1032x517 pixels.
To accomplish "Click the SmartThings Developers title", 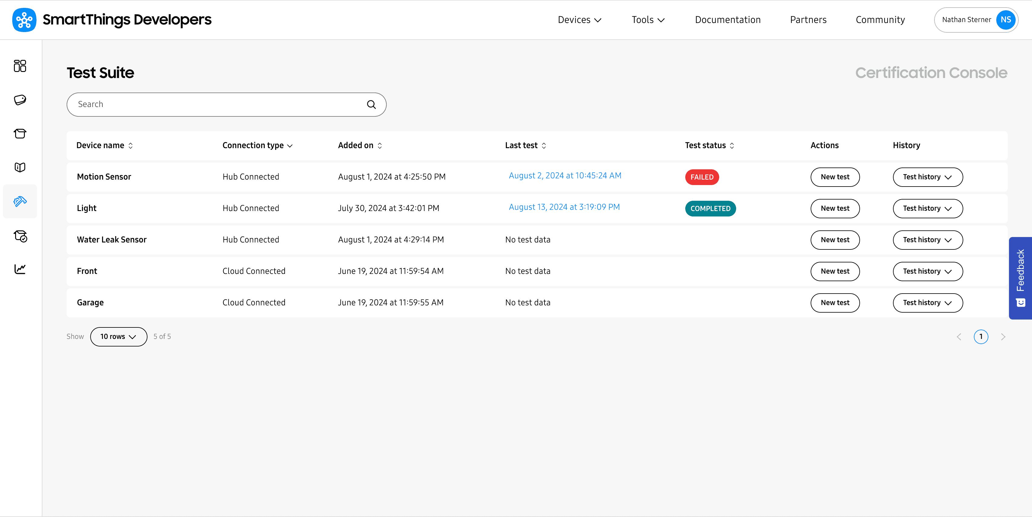I will [127, 20].
